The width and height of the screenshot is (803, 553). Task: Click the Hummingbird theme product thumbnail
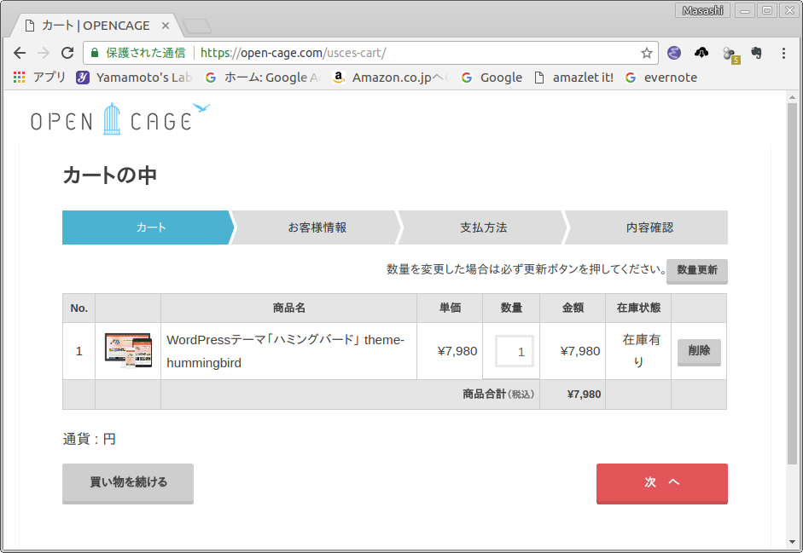128,350
